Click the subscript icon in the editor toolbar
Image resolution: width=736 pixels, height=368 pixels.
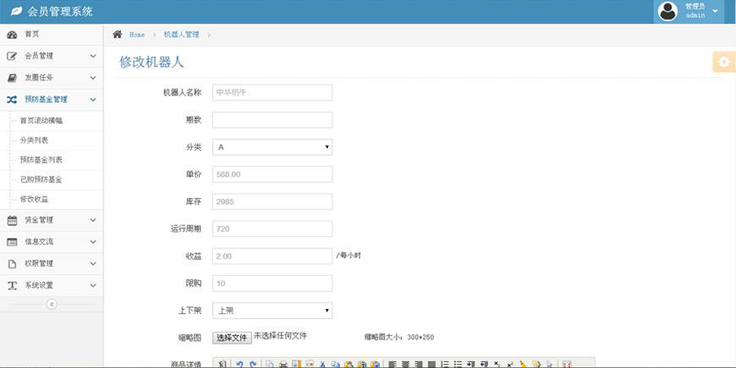coord(496,364)
